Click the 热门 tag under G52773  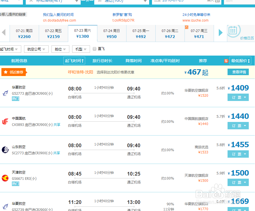16,99
